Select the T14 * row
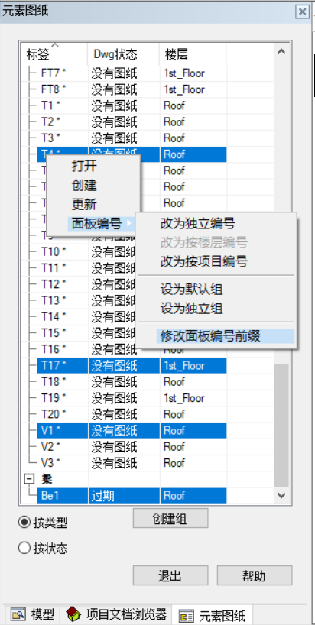315x625 pixels. (52, 316)
